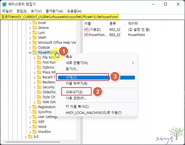Image resolution: width=185 pixels, height=145 pixels.
Task: Select the Lync key label
Action: pyautogui.click(x=41, y=33)
